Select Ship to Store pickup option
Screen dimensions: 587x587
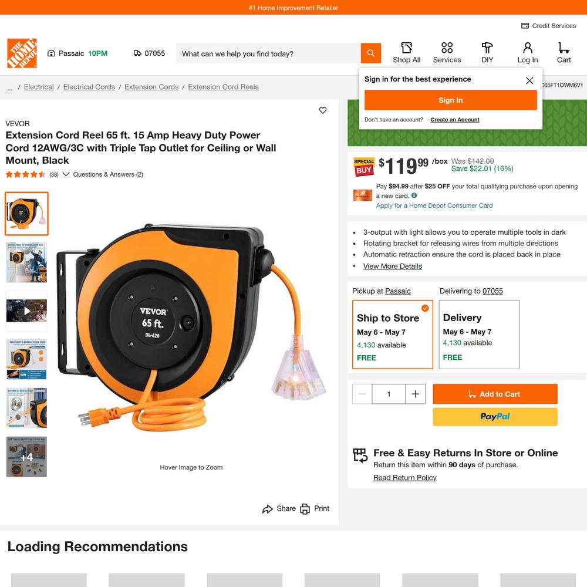click(x=392, y=335)
